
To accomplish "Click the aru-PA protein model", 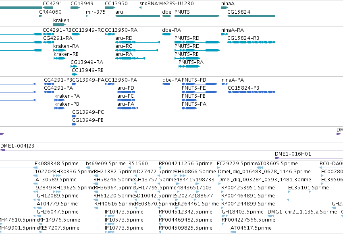I will (128, 108).
